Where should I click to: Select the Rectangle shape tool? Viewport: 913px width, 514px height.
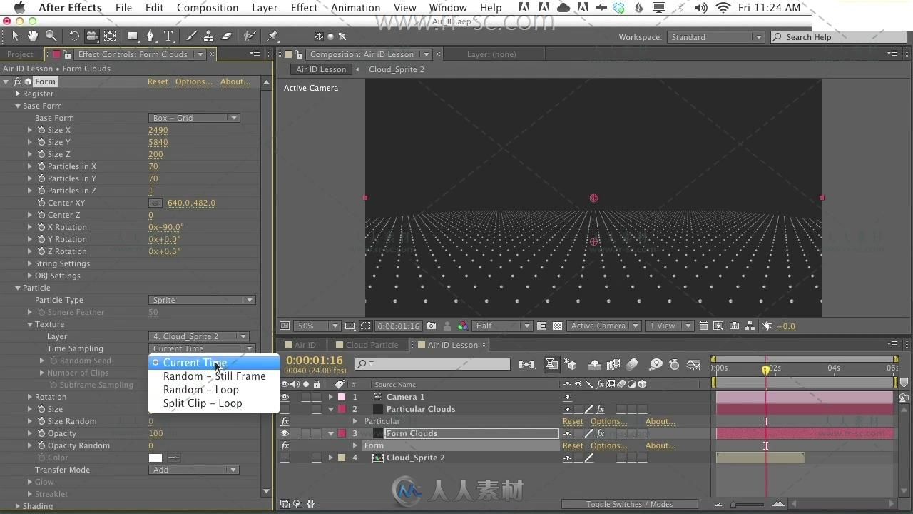click(133, 36)
